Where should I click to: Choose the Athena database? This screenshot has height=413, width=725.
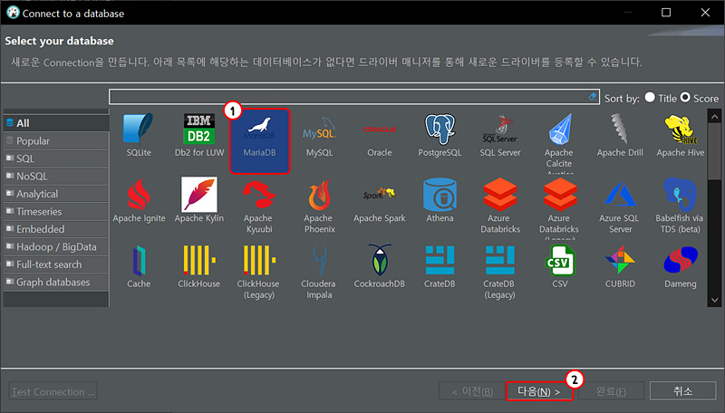[440, 200]
